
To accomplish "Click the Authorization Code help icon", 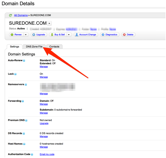I will 32,154.
